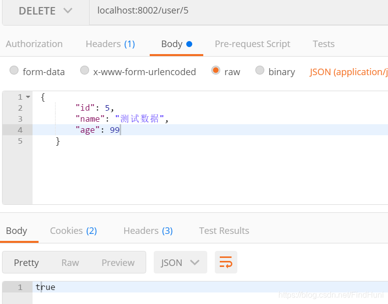Place cursor on the "age": 99 line
The width and height of the screenshot is (388, 304).
click(98, 130)
